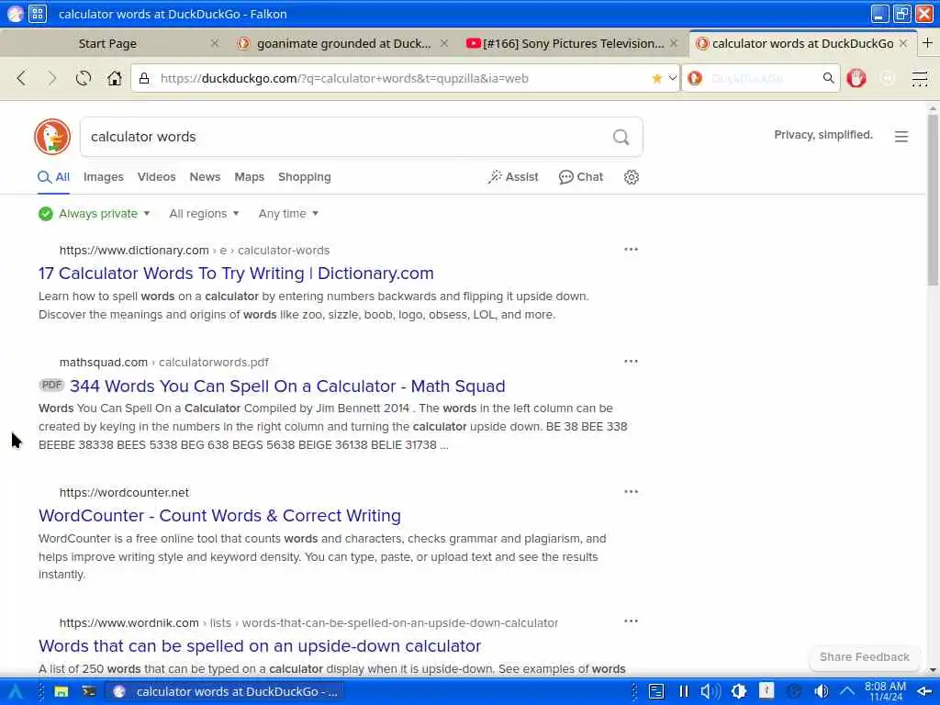The height and width of the screenshot is (705, 940).
Task: Open the home page with the house icon
Action: click(x=115, y=79)
